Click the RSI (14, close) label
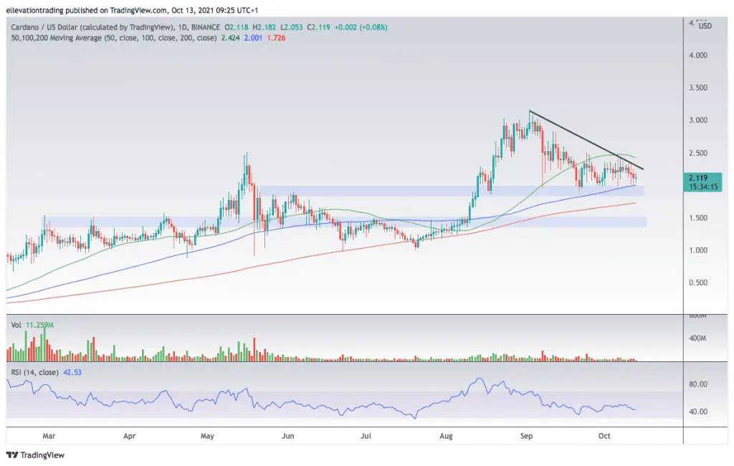734x466 pixels. (34, 372)
